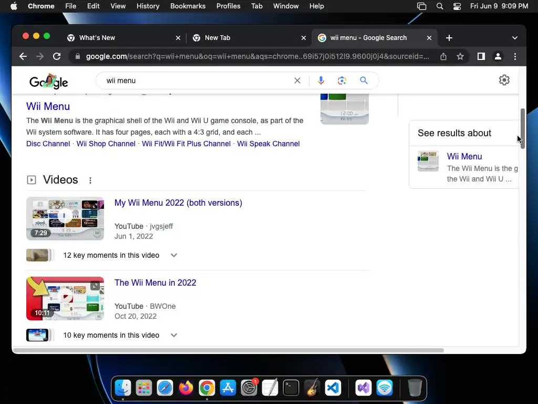Open Wii Menu link in results panel

[464, 156]
